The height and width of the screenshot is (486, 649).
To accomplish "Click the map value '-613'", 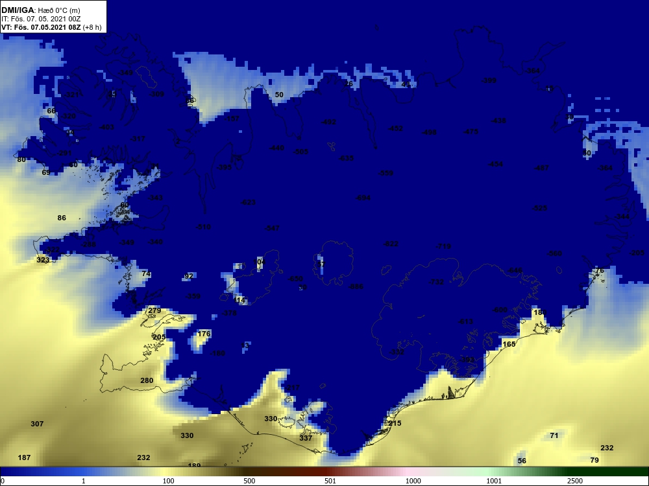I will point(465,321).
